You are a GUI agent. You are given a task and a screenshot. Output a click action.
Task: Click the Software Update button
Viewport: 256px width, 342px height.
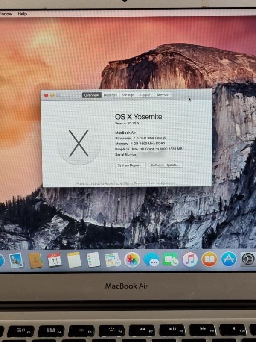(x=166, y=165)
